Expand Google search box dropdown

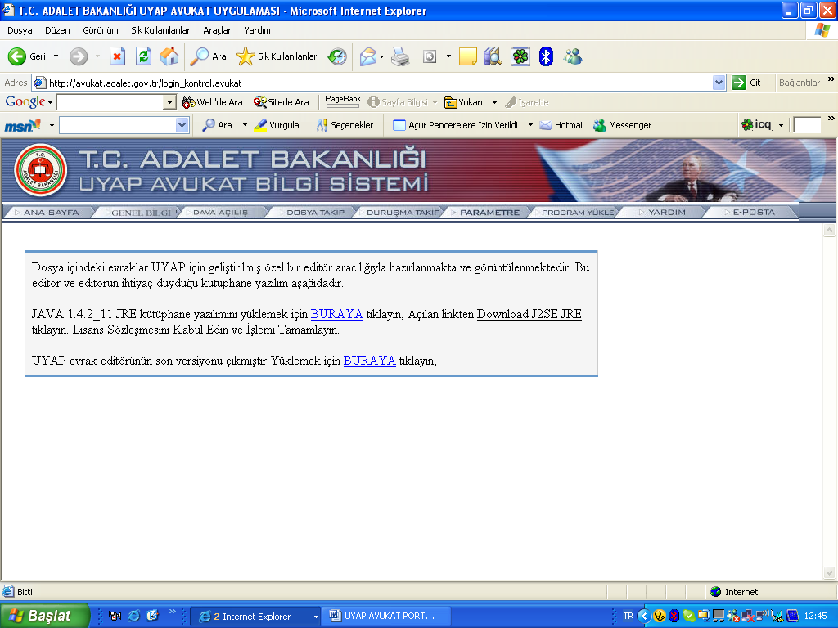(x=170, y=102)
